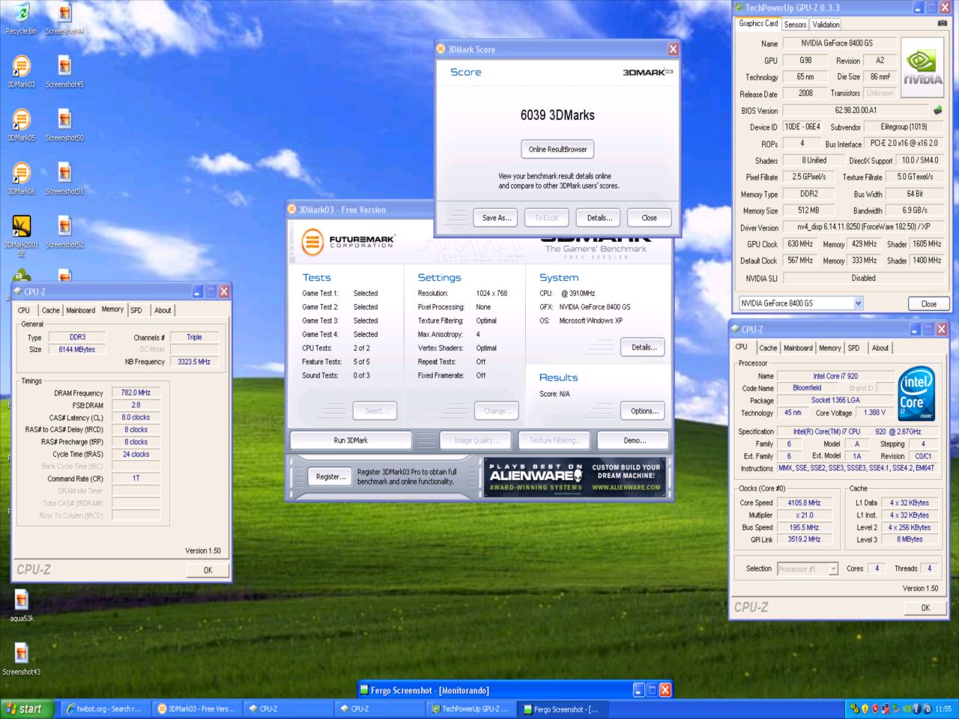Click the Demo button in 3DMark03
This screenshot has width=959, height=719.
click(x=635, y=440)
